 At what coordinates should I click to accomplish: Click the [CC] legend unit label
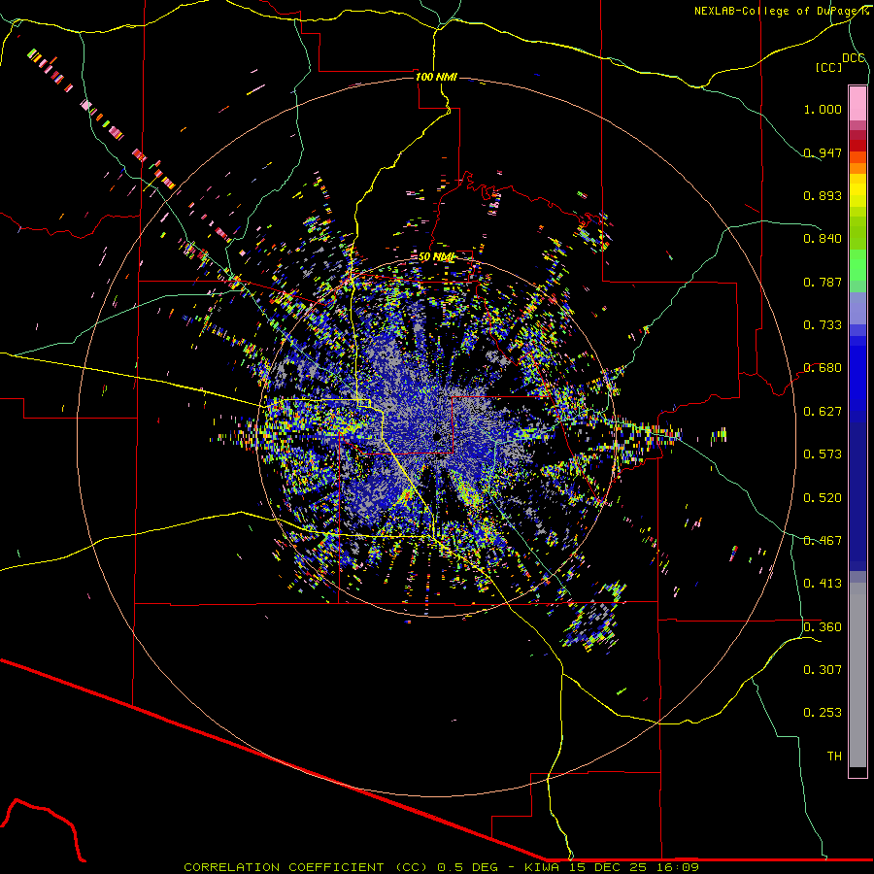tap(829, 67)
